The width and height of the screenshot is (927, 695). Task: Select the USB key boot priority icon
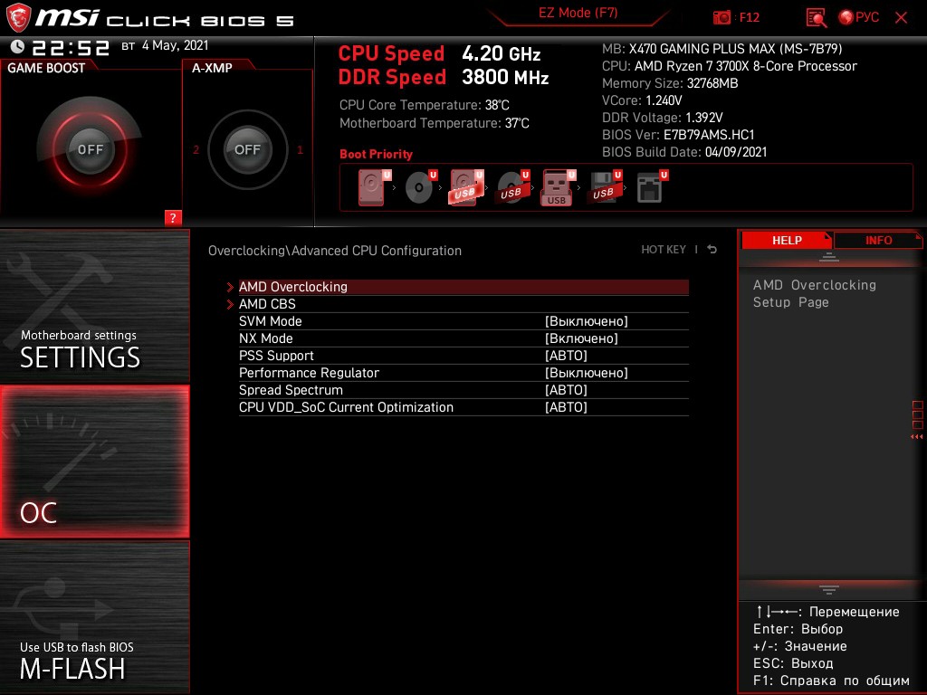[x=558, y=188]
